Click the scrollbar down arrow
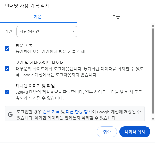 [153, 119]
